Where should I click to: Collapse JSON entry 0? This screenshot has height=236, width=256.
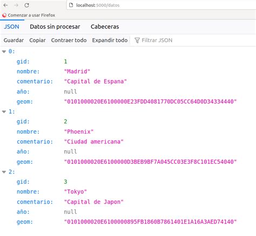tap(4, 52)
